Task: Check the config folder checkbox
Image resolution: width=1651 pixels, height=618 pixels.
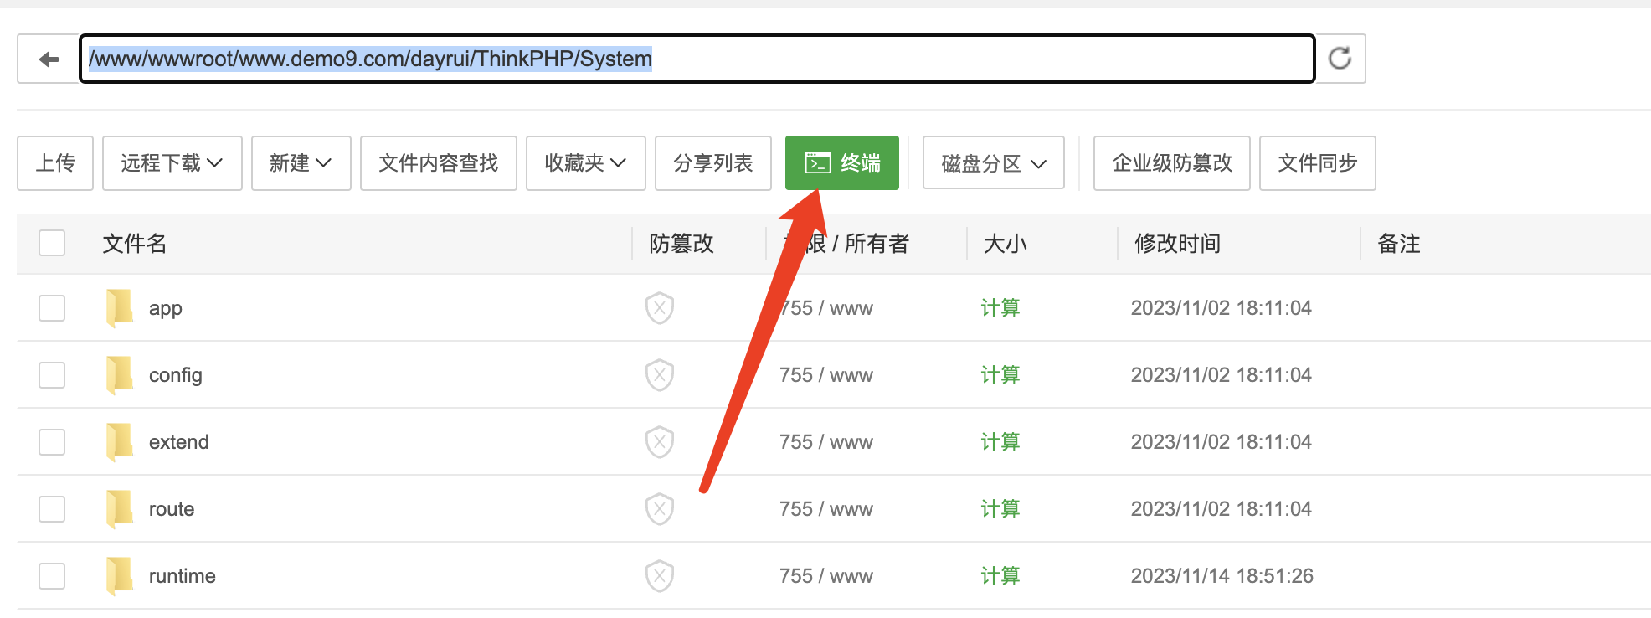Action: pos(52,375)
